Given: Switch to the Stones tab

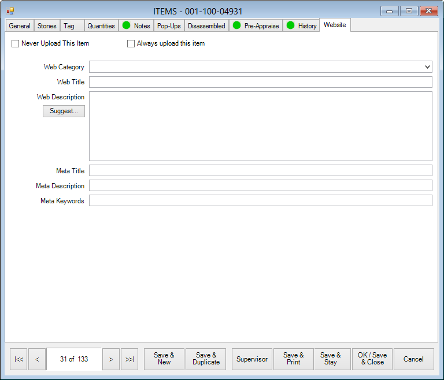Looking at the screenshot, I should 47,25.
